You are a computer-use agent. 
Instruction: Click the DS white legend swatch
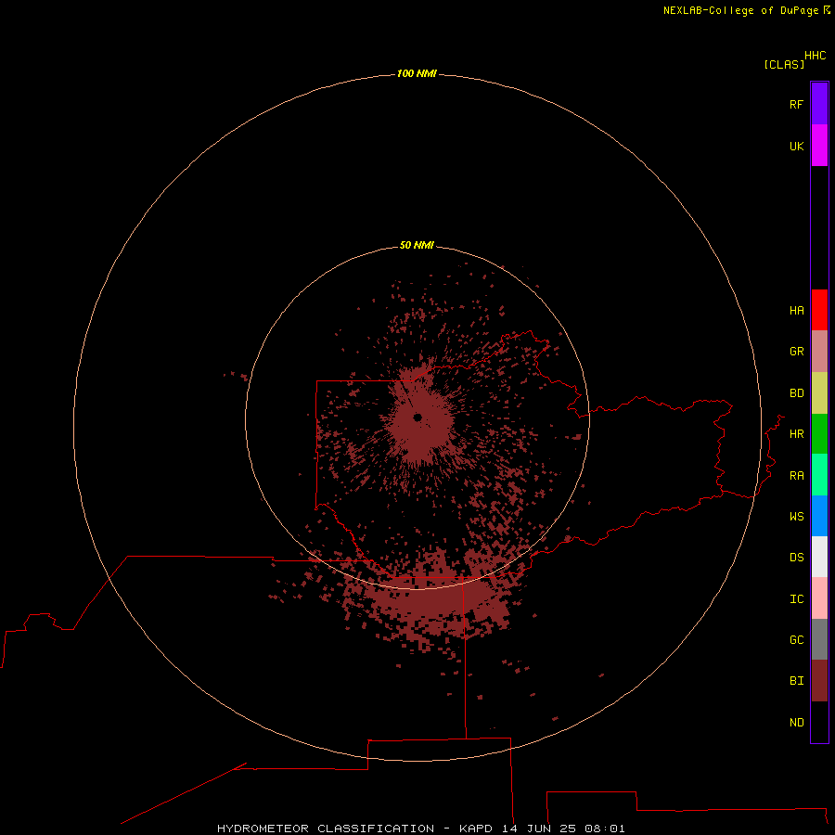[x=819, y=557]
